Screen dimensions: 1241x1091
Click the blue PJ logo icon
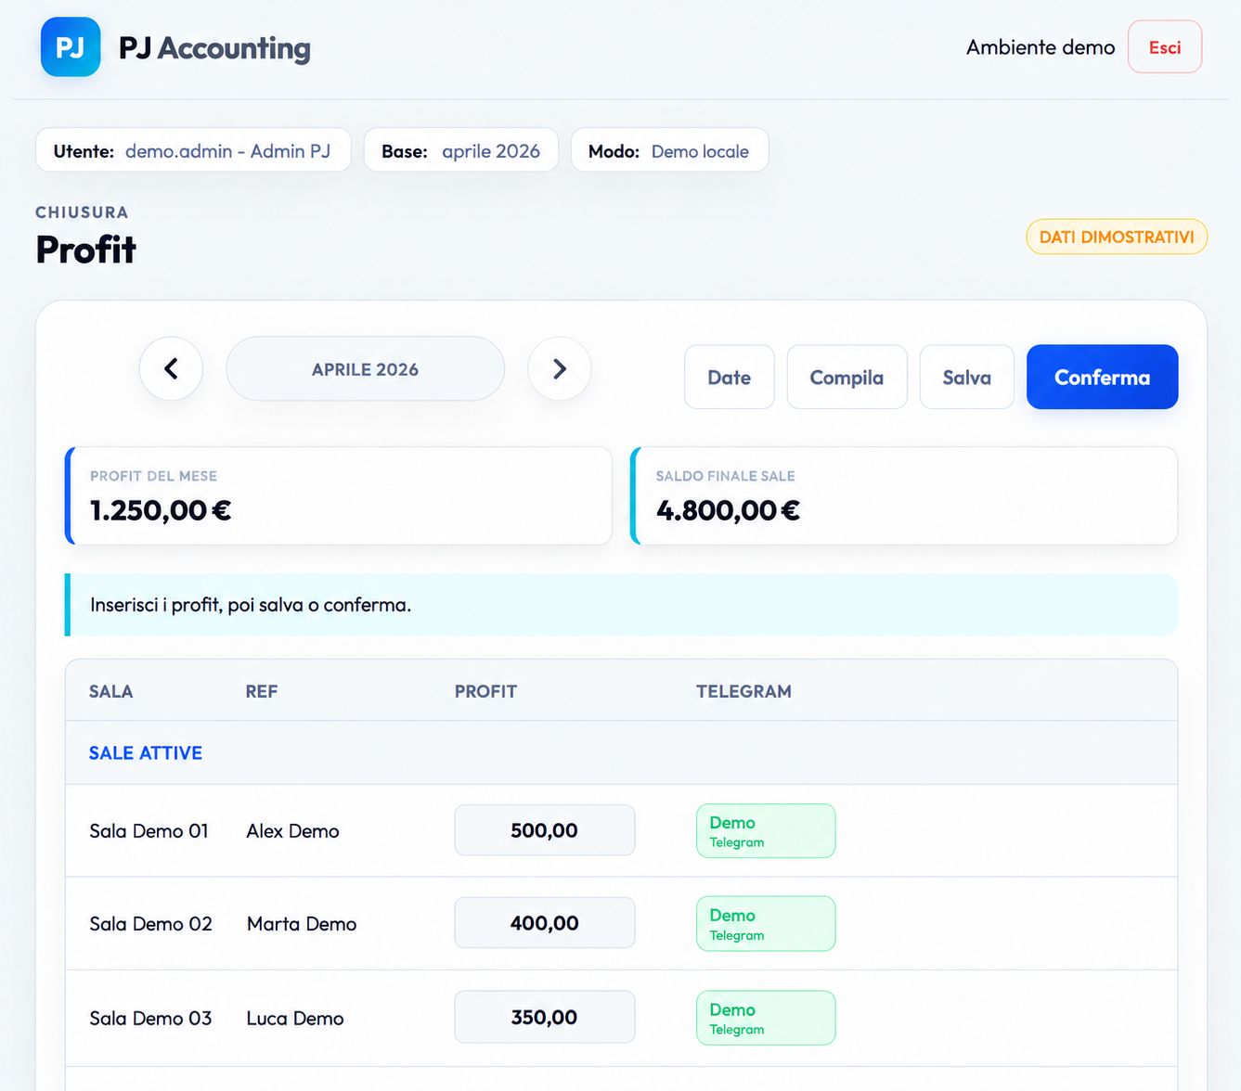(71, 47)
